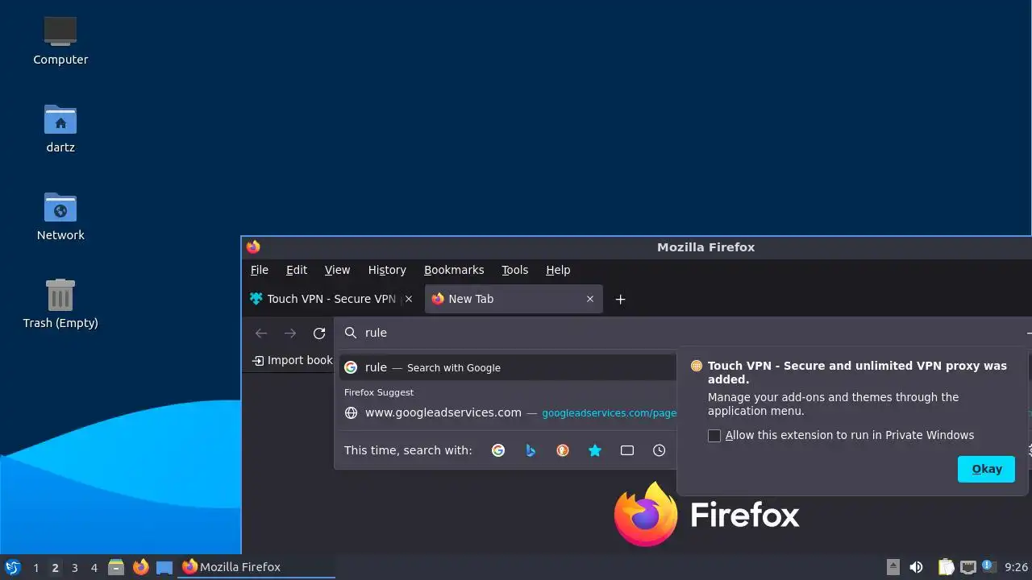Screen dimensions: 1032x580
Task: Click the Firefox window title bar icon
Action: point(253,247)
